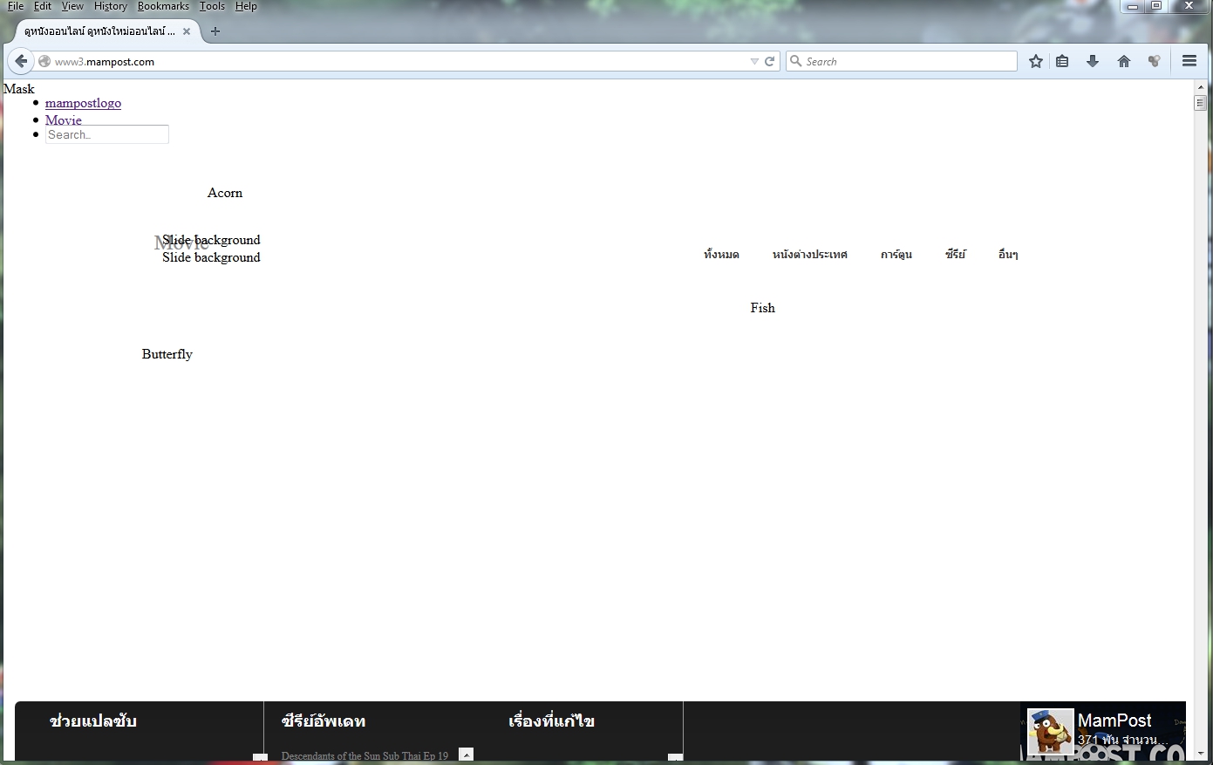Click the page's Search.. text box
The width and height of the screenshot is (1213, 765).
(x=106, y=134)
